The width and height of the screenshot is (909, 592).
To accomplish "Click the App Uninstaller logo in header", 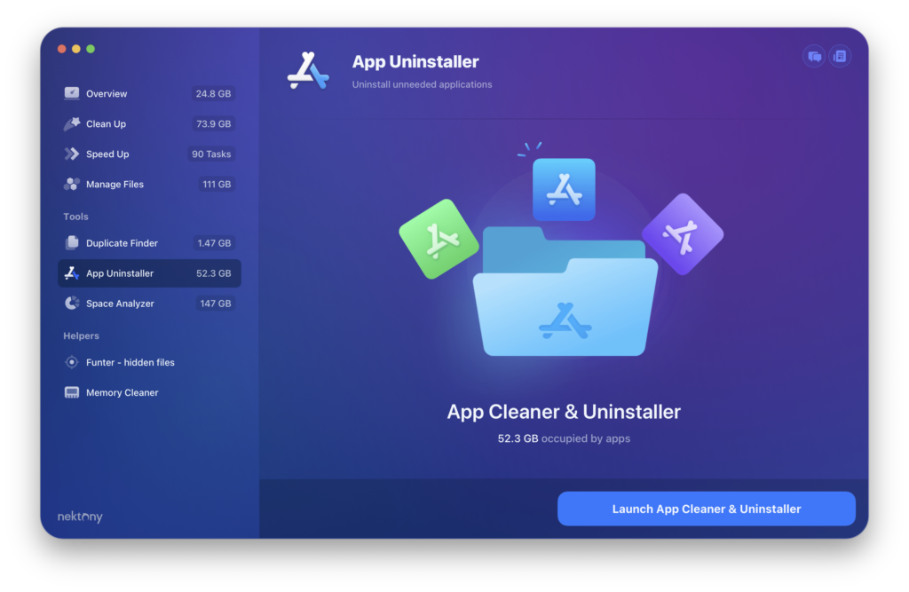I will [x=308, y=71].
